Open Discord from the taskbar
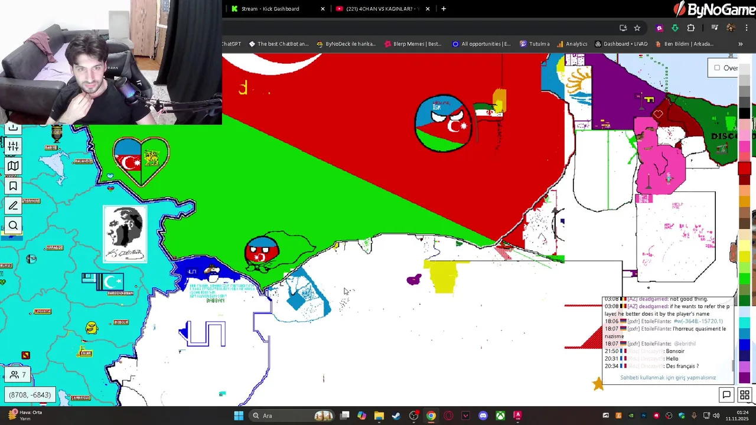 click(483, 416)
